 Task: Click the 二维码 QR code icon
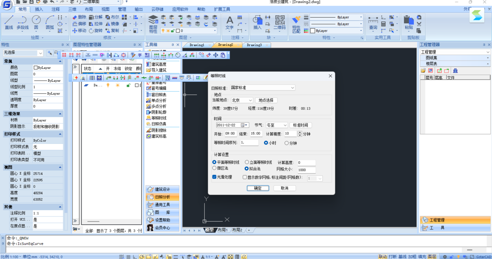(x=280, y=23)
